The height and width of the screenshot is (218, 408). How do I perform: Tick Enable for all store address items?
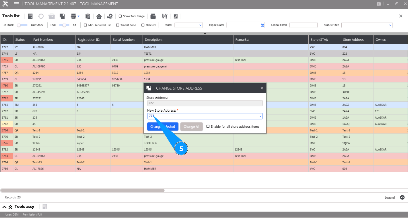click(208, 127)
